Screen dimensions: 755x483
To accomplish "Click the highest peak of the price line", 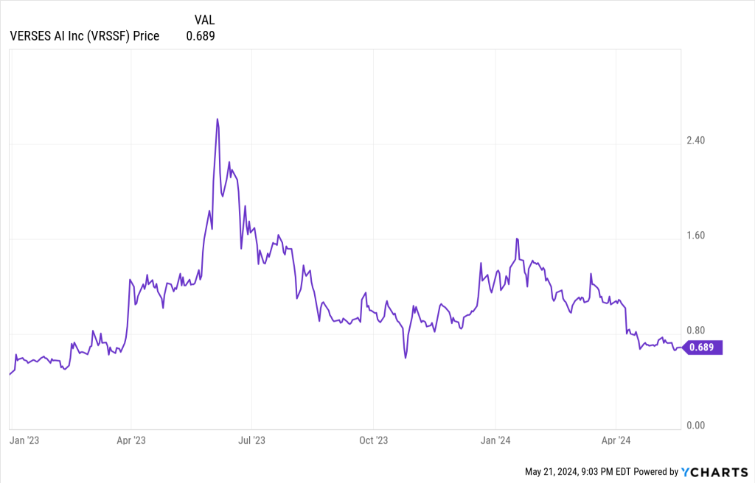I will pos(217,119).
